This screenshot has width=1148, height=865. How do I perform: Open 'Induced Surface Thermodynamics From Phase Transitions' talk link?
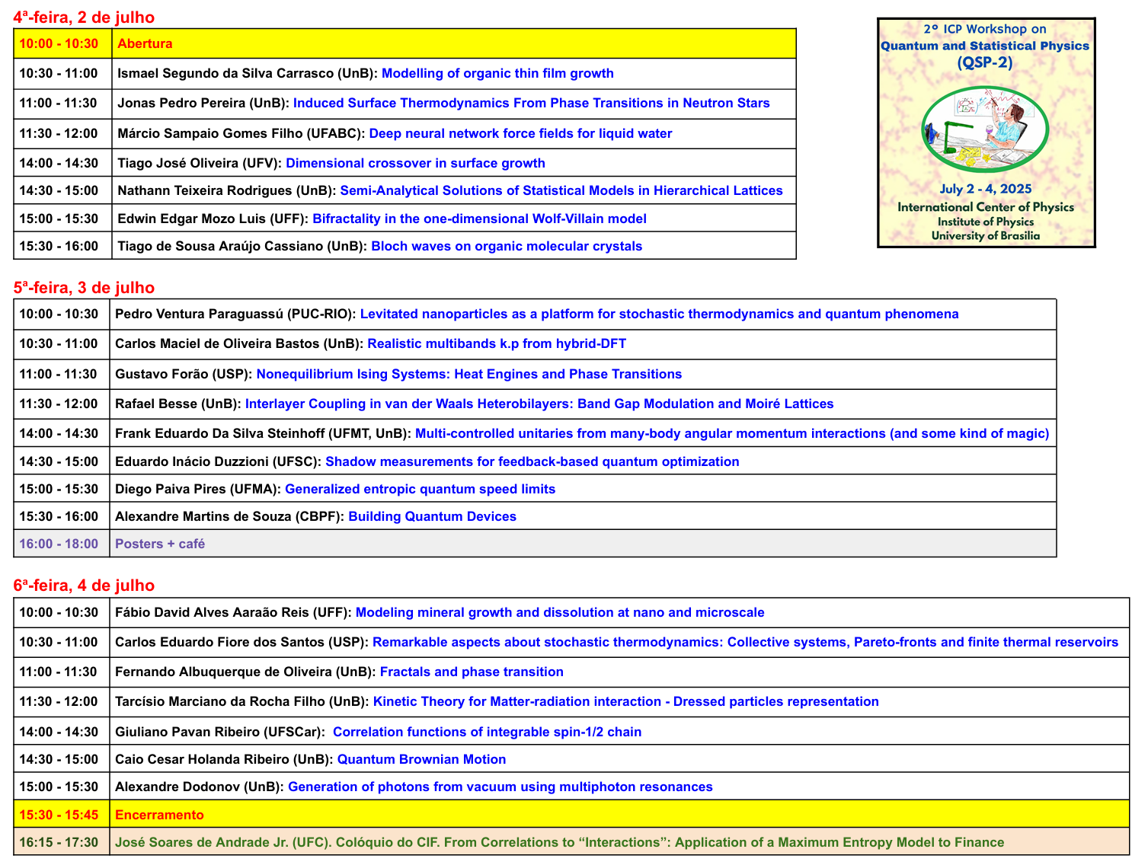[532, 103]
